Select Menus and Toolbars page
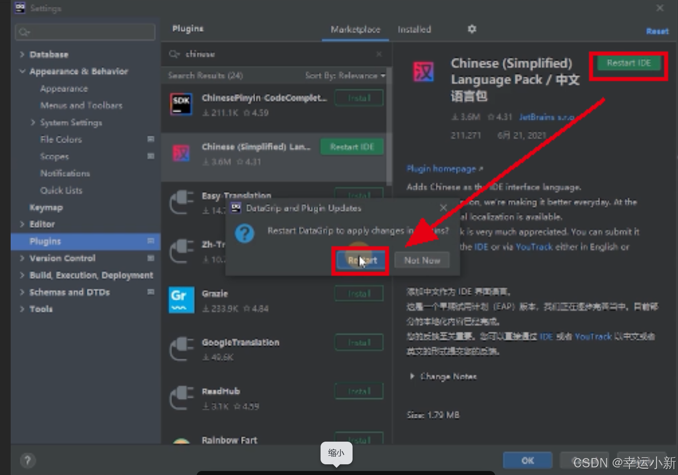The height and width of the screenshot is (475, 678). [x=81, y=105]
